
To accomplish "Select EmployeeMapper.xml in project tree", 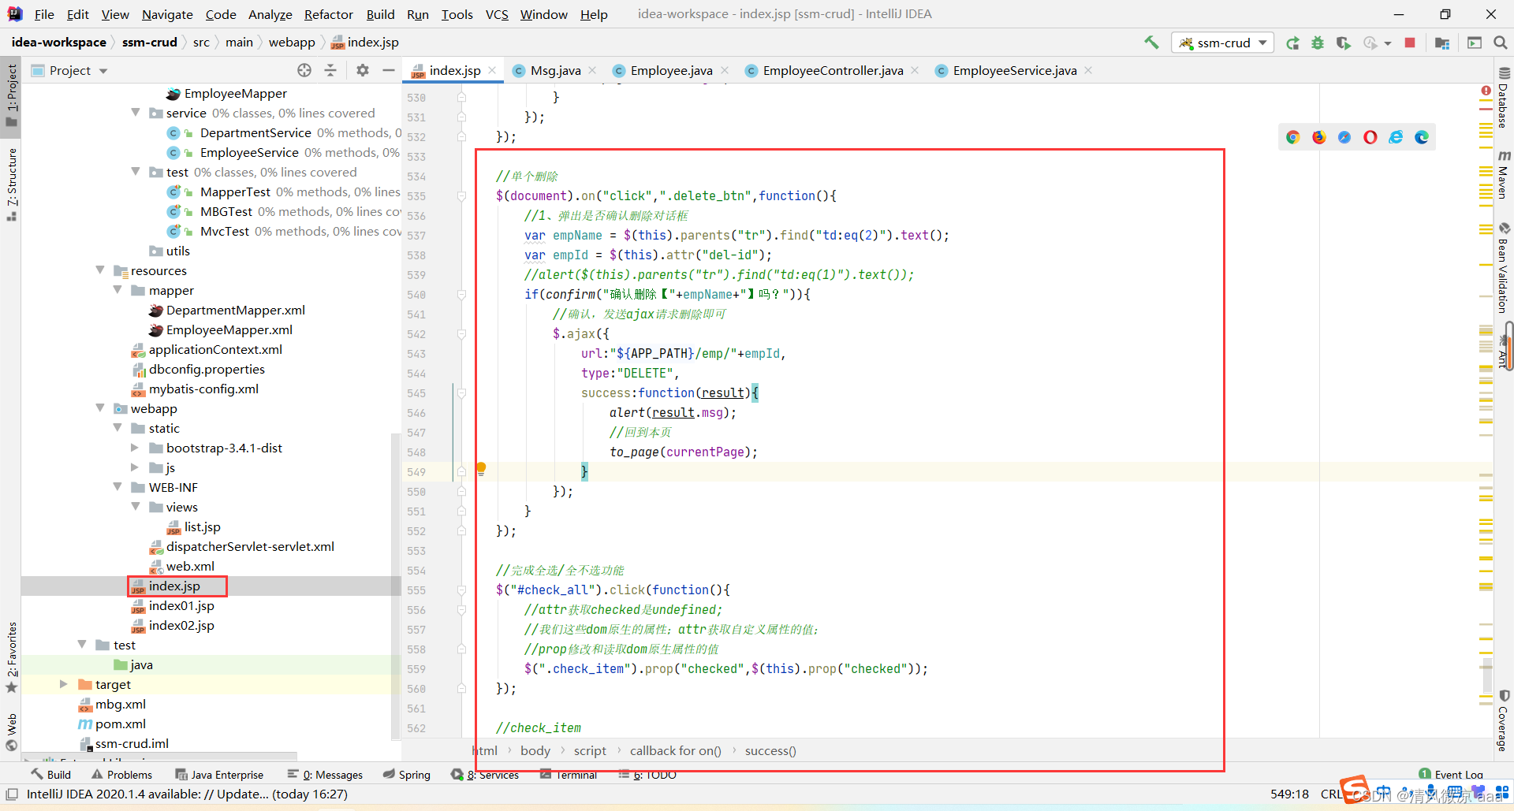I will [x=229, y=329].
